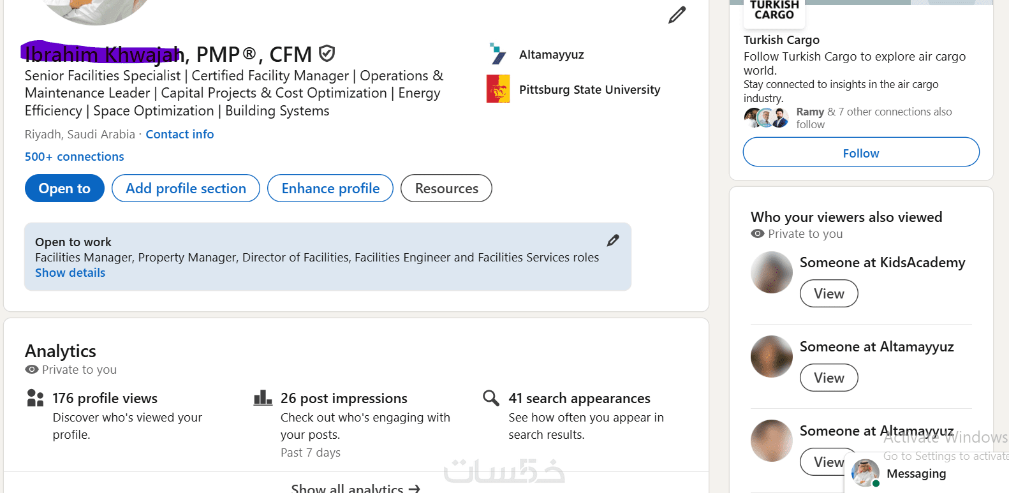Open the Resources menu button
1009x493 pixels.
(446, 189)
